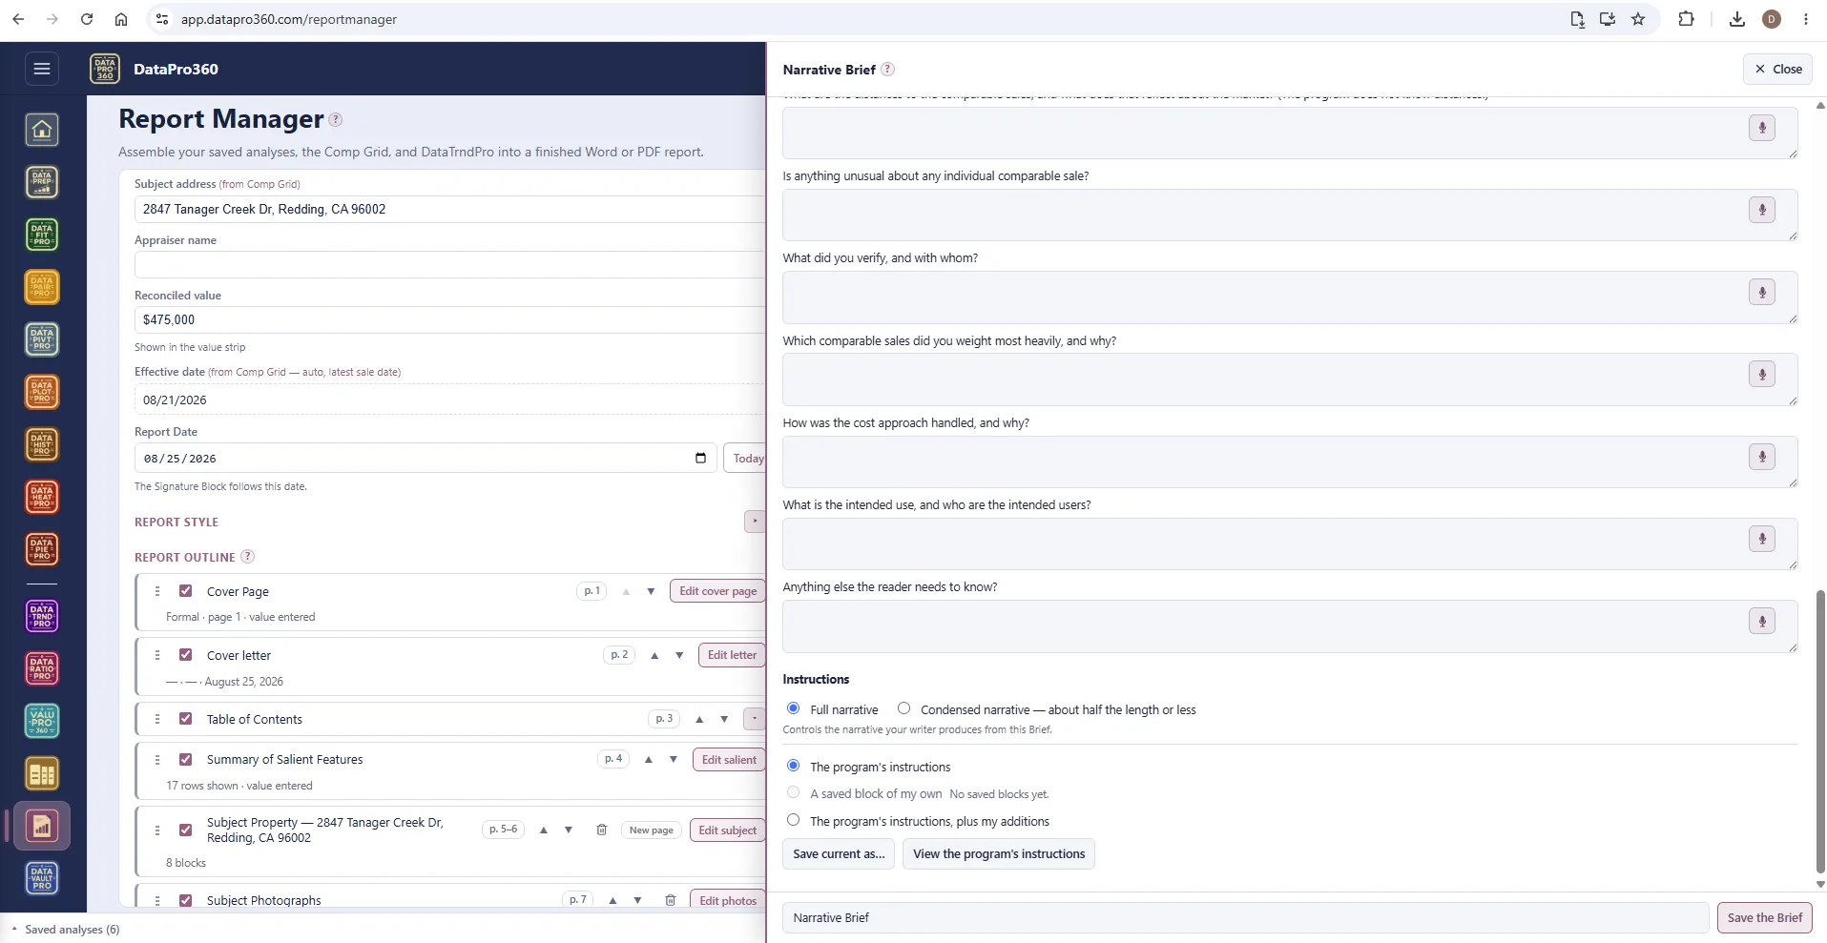Expand the Table of Contents options arrow
1827x943 pixels.
point(754,719)
